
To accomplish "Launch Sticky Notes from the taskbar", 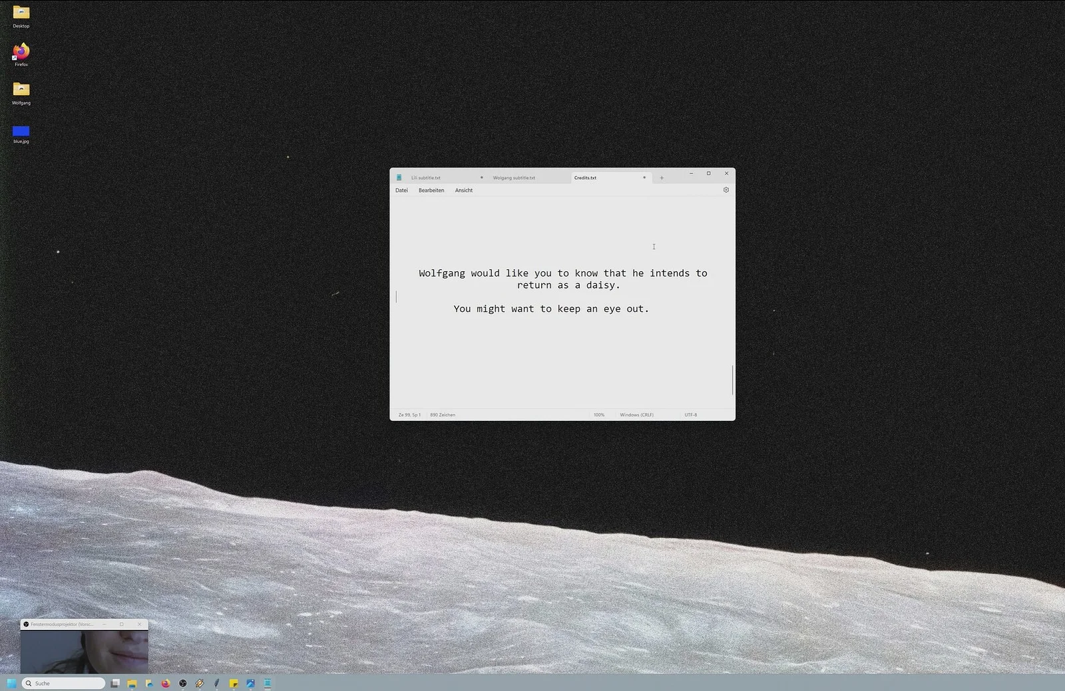I will tap(234, 683).
